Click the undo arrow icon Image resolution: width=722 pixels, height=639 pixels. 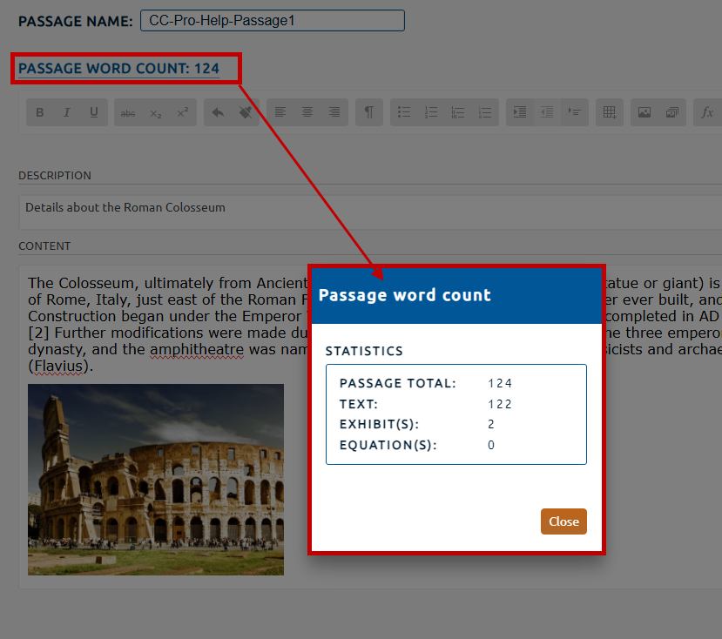coord(218,112)
